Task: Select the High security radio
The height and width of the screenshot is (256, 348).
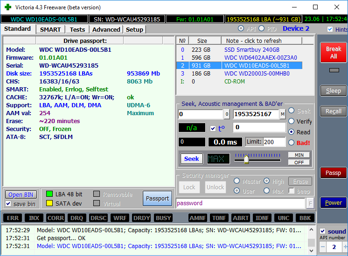Action: pos(266,181)
